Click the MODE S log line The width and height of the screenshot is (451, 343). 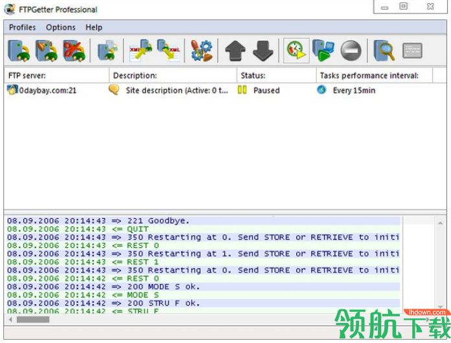(203, 295)
